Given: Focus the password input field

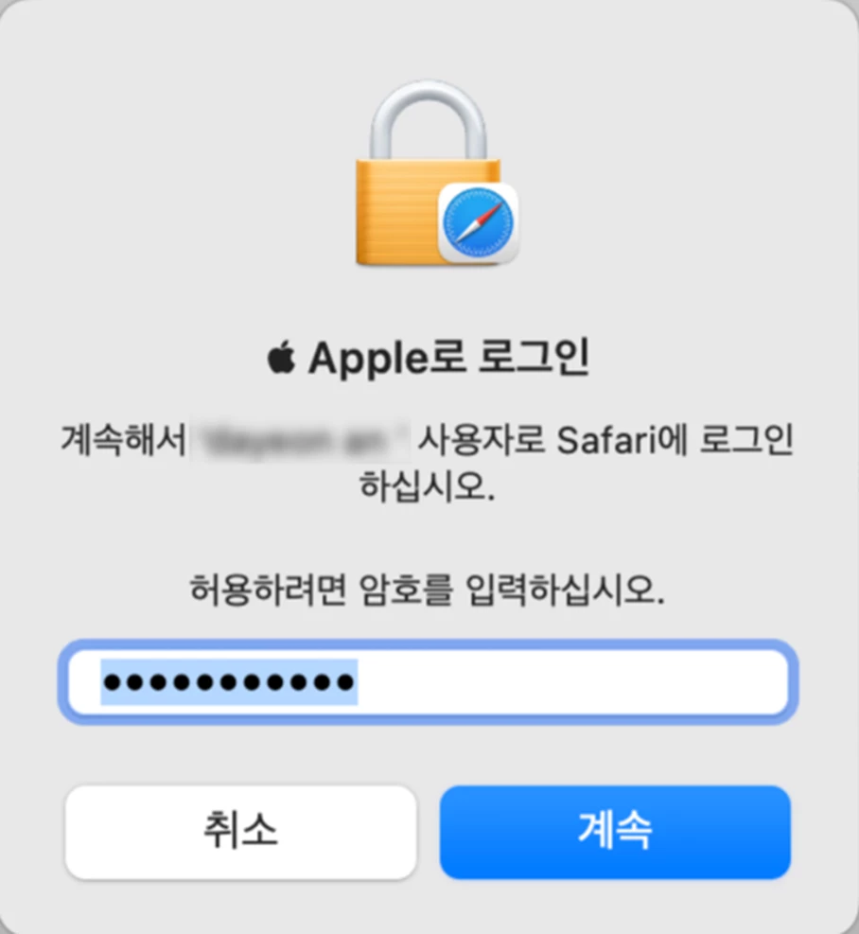Looking at the screenshot, I should [429, 682].
